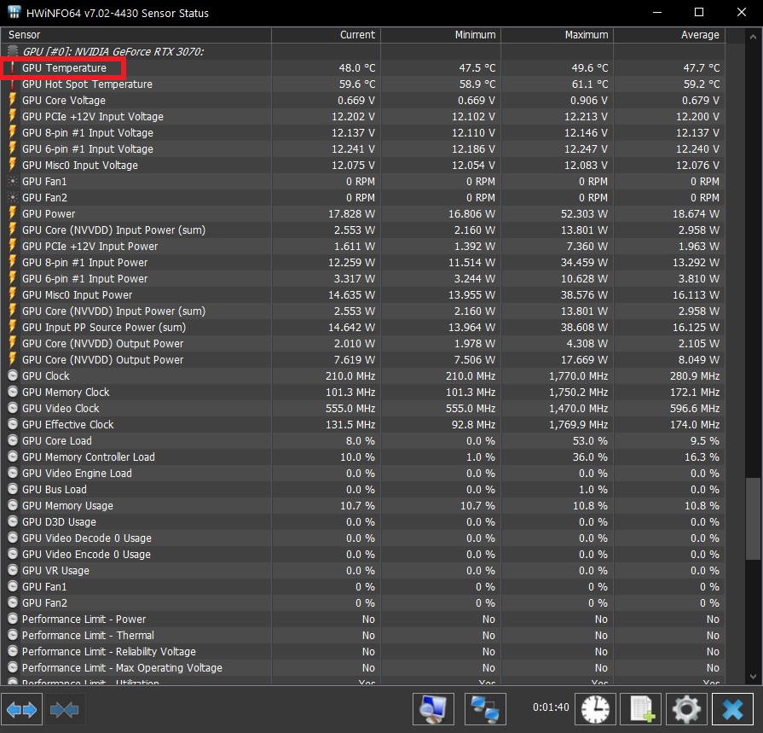Select the GPU Temperature sensor row
The image size is (763, 733).
click(x=362, y=67)
